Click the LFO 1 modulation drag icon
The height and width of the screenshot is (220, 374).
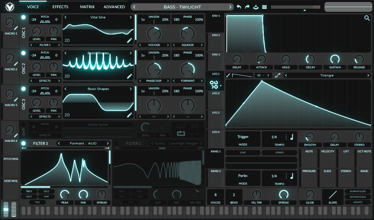(x=214, y=85)
